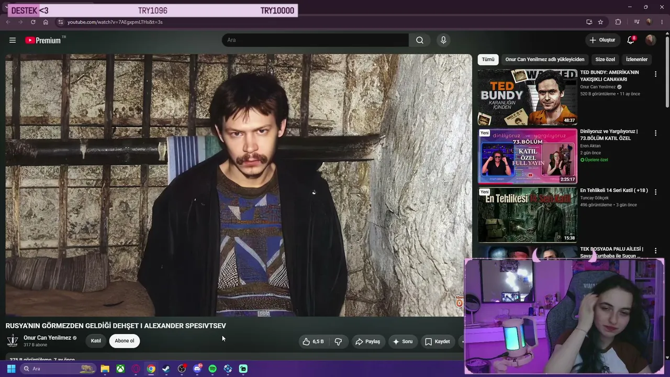Open Chrome three-dot menu

click(x=662, y=22)
